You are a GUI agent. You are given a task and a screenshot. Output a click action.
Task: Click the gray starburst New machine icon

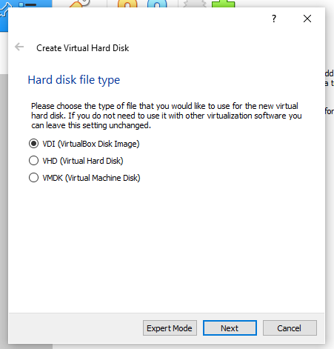(x=195, y=4)
